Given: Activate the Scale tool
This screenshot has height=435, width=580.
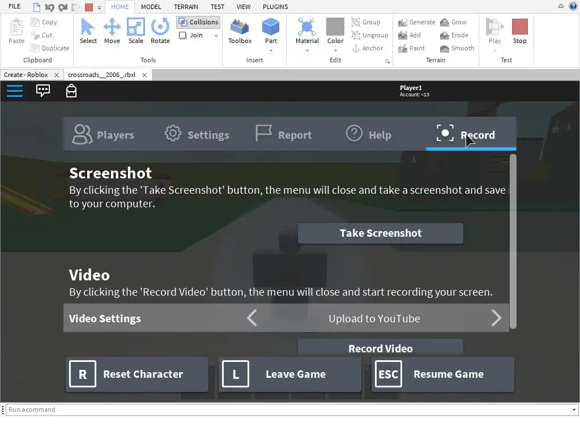Looking at the screenshot, I should pyautogui.click(x=136, y=31).
